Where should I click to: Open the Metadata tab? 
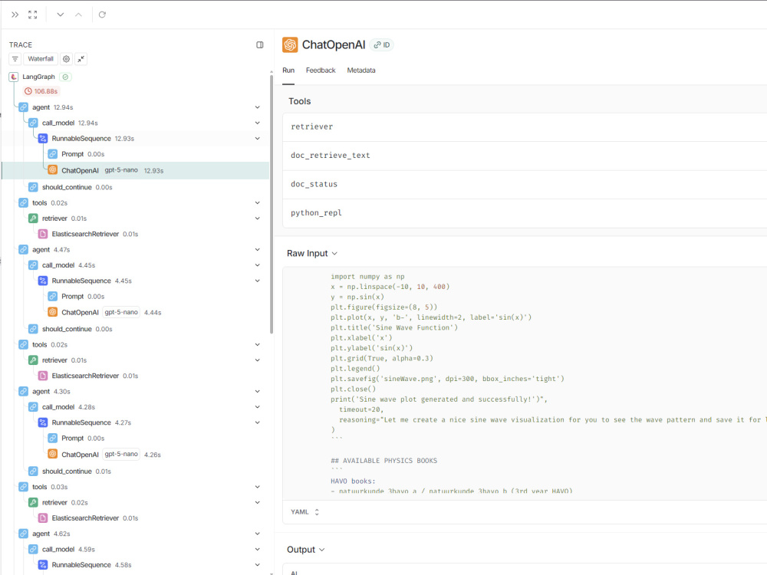(x=361, y=71)
